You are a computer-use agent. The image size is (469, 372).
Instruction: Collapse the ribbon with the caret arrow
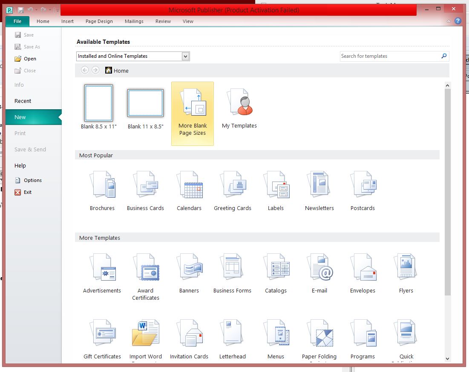pos(449,21)
